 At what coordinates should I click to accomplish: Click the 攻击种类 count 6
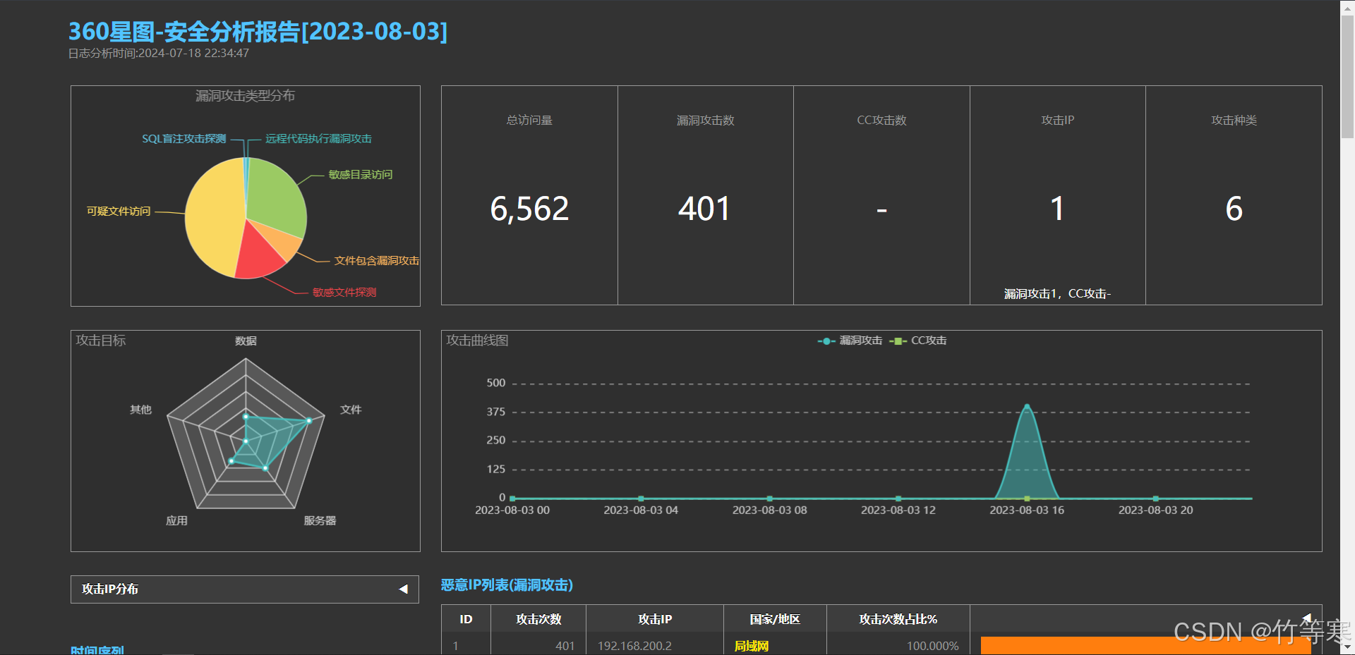tap(1234, 209)
